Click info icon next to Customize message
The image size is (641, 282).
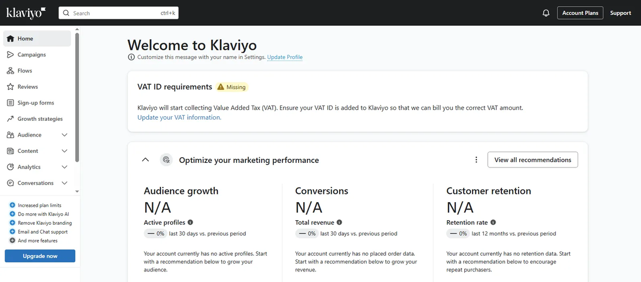[x=131, y=57]
